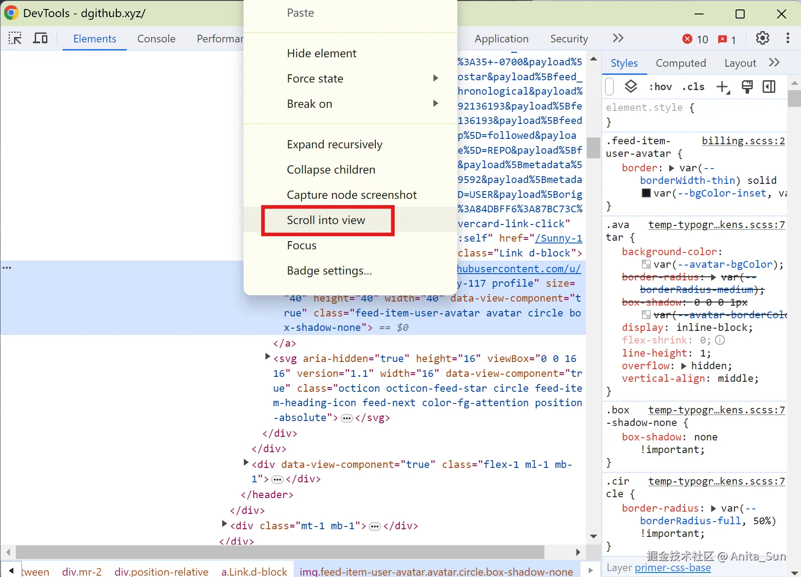The width and height of the screenshot is (801, 577).
Task: Expand border-radius shorthand in .circle rule
Action: click(x=714, y=508)
